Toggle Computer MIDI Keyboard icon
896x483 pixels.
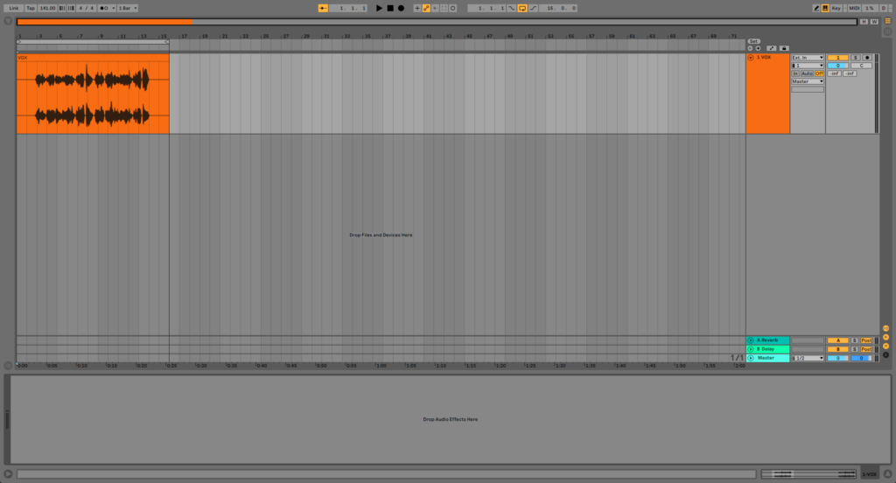825,8
